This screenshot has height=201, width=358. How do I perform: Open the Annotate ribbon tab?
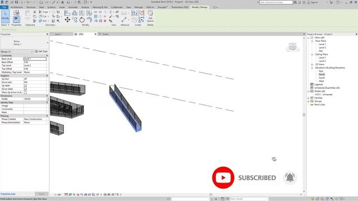pyautogui.click(x=73, y=7)
